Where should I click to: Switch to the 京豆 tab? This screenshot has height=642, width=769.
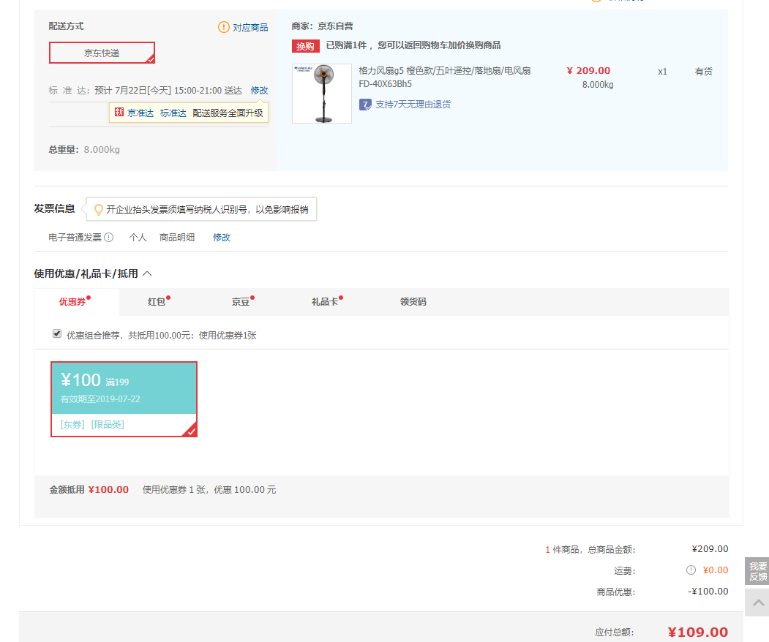(241, 302)
